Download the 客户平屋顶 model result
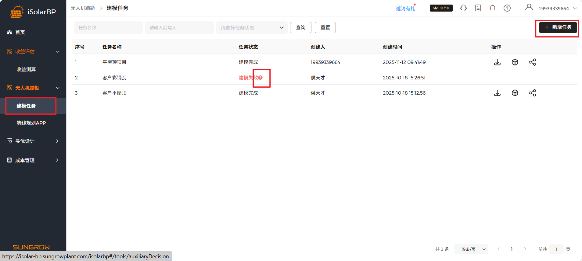This screenshot has height=261, width=582. (497, 93)
